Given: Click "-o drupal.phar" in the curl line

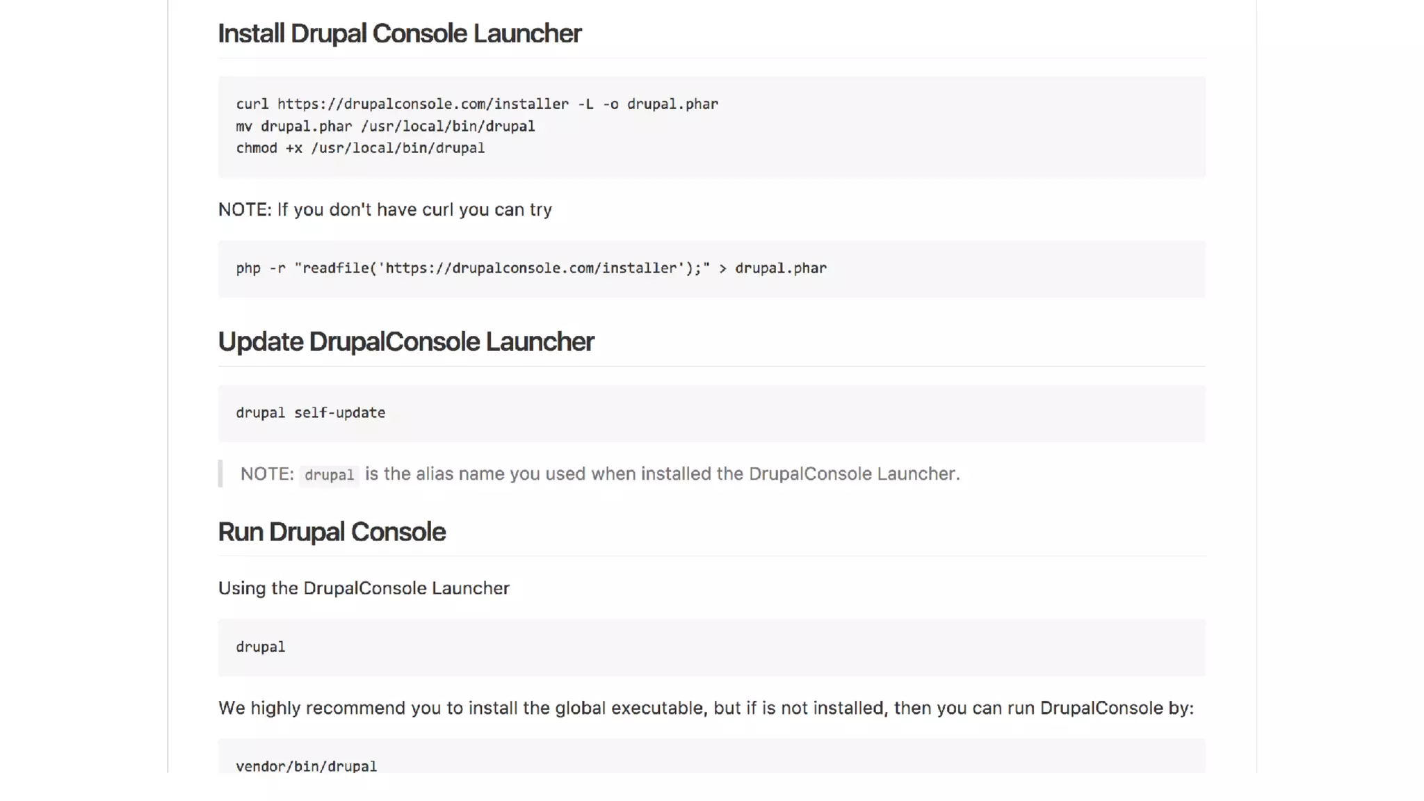Looking at the screenshot, I should (660, 104).
